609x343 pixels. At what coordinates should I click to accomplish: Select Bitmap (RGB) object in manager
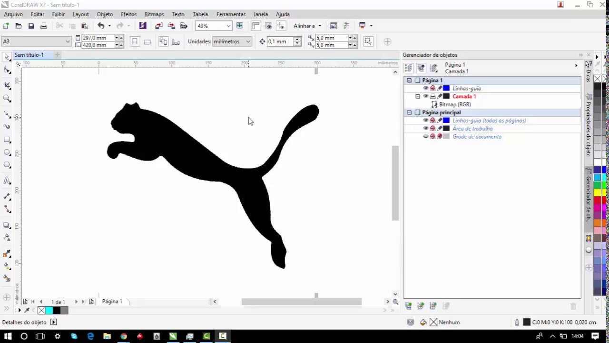click(454, 104)
